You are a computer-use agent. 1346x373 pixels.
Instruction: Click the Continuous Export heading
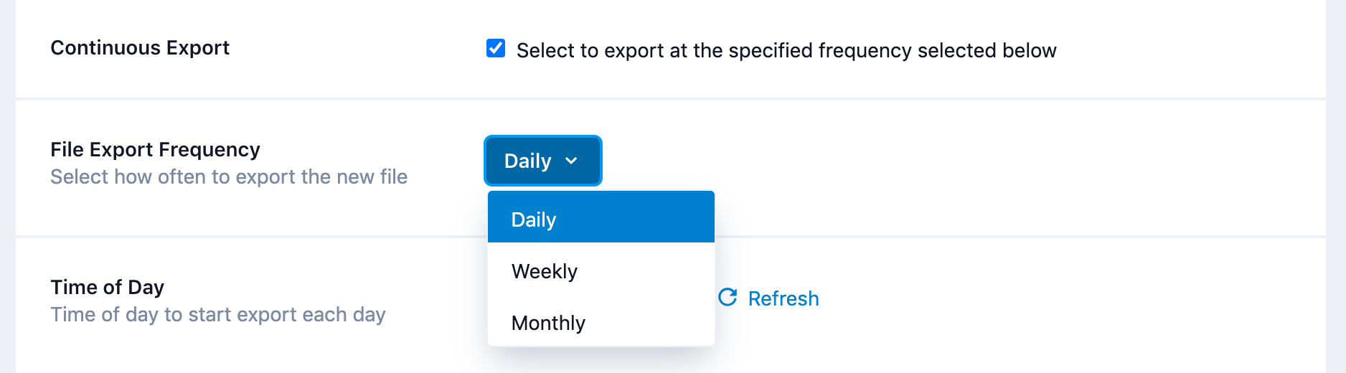click(x=140, y=48)
